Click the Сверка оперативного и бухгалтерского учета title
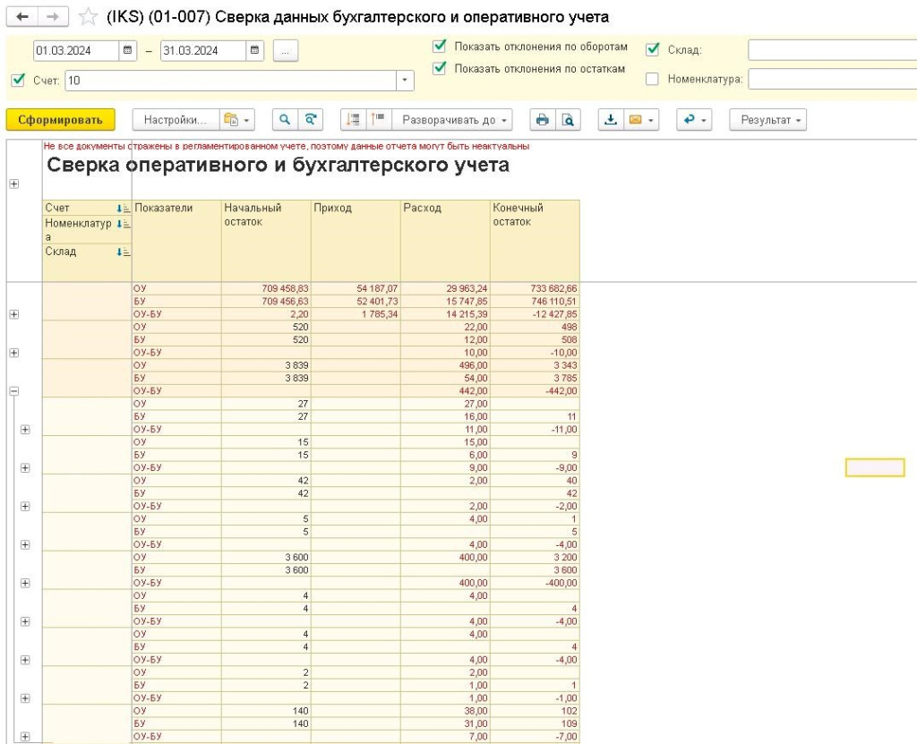 click(x=278, y=165)
